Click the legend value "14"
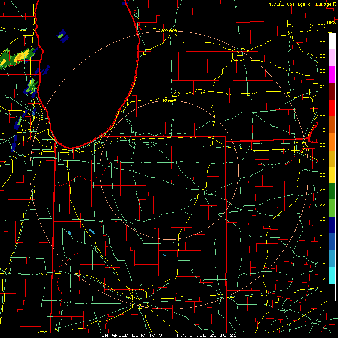The height and width of the screenshot is (338, 338). click(x=323, y=234)
